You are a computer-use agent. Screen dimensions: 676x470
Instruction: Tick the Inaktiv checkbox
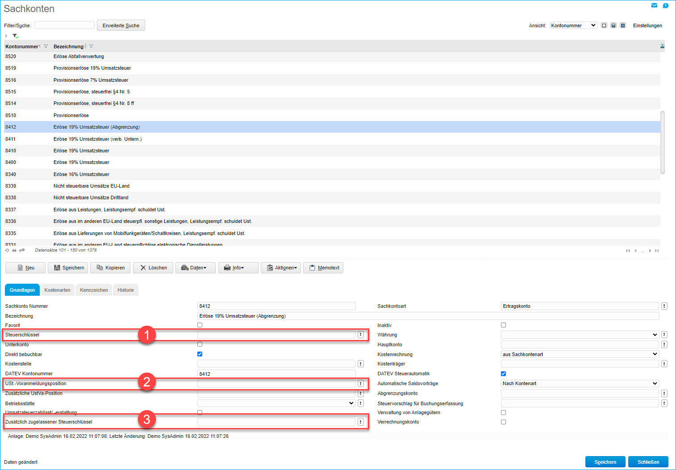[x=503, y=325]
